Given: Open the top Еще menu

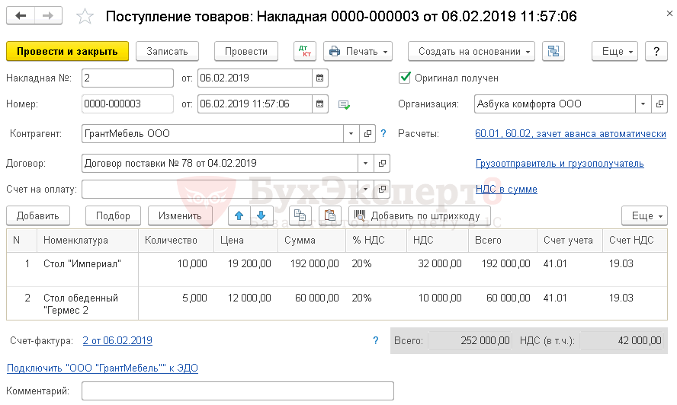Looking at the screenshot, I should tap(614, 51).
